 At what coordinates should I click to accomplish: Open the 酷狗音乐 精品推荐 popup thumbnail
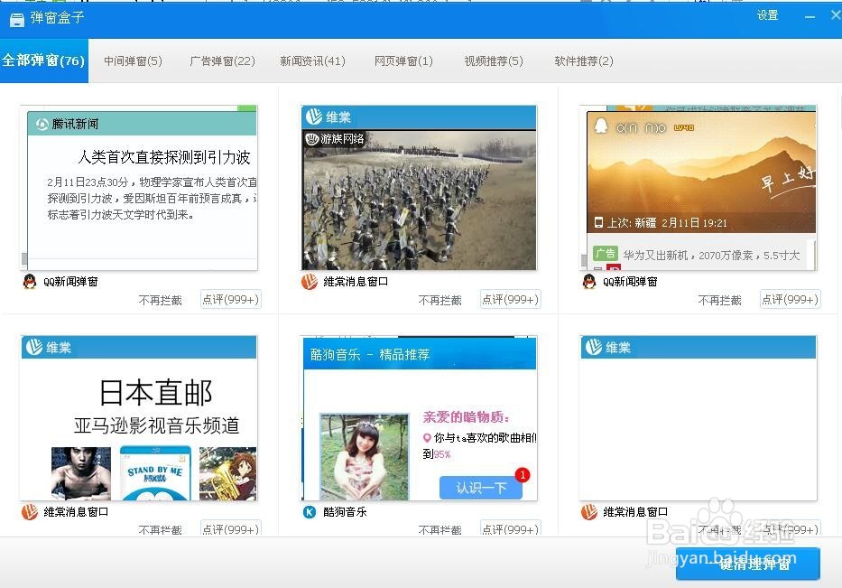[x=419, y=417]
